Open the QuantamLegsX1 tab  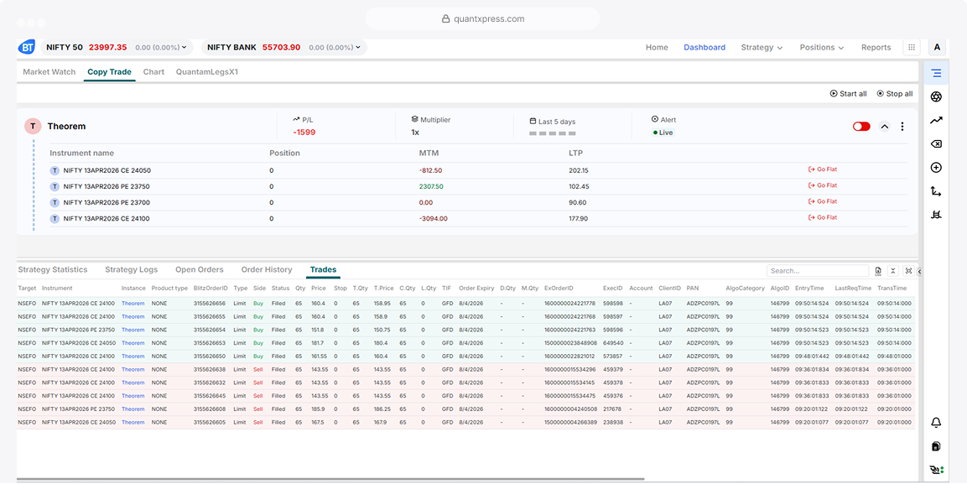(x=206, y=71)
